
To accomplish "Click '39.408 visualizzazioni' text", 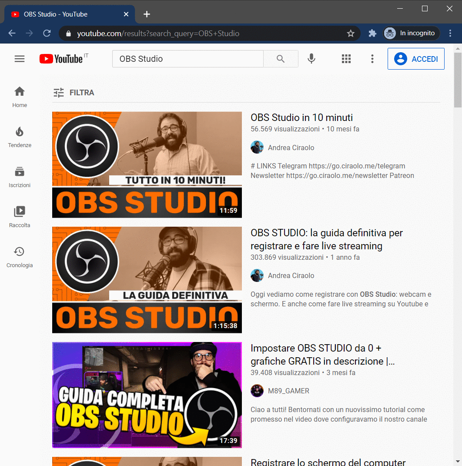I will pyautogui.click(x=285, y=373).
